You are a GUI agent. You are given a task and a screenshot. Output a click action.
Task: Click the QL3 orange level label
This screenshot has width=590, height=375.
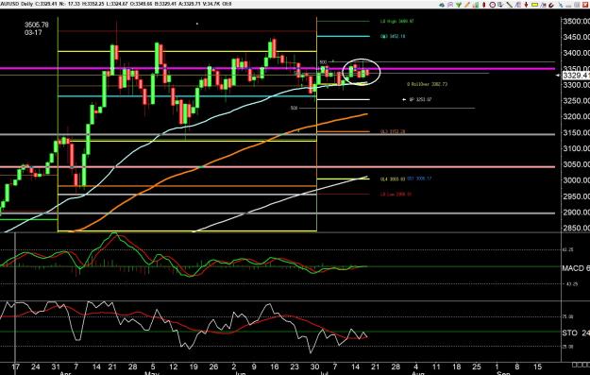[x=393, y=132]
